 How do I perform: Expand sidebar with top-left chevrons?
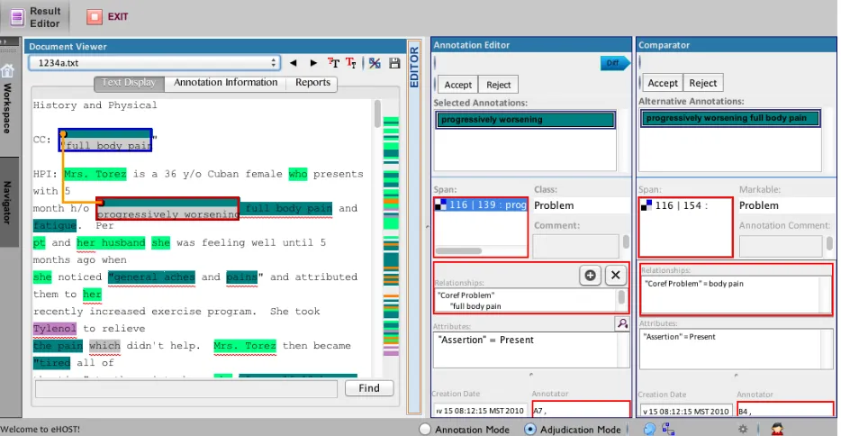[x=4, y=41]
